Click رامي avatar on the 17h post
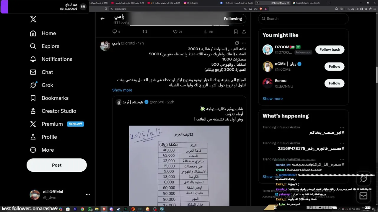 105,46
